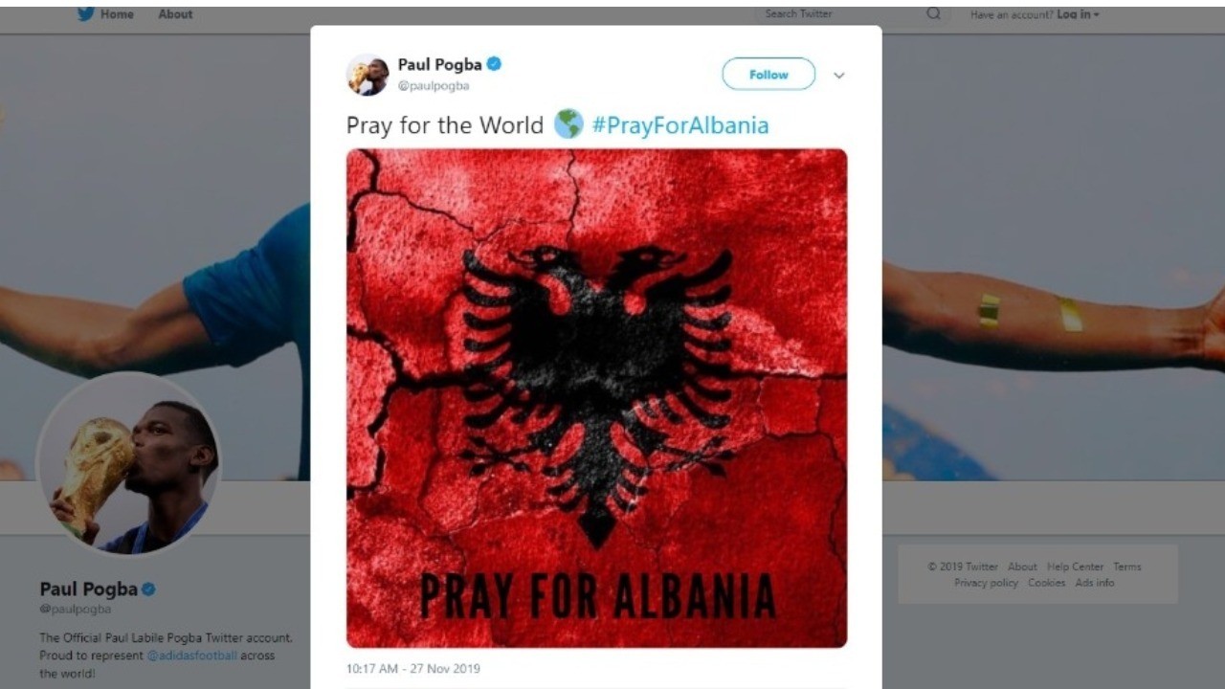This screenshot has width=1225, height=689.
Task: Open the @adidasfootball mention link
Action: pos(191,656)
